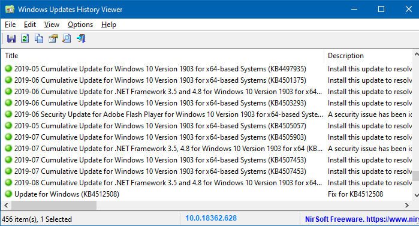The height and width of the screenshot is (226, 419).
Task: Open the View menu
Action: tap(52, 25)
